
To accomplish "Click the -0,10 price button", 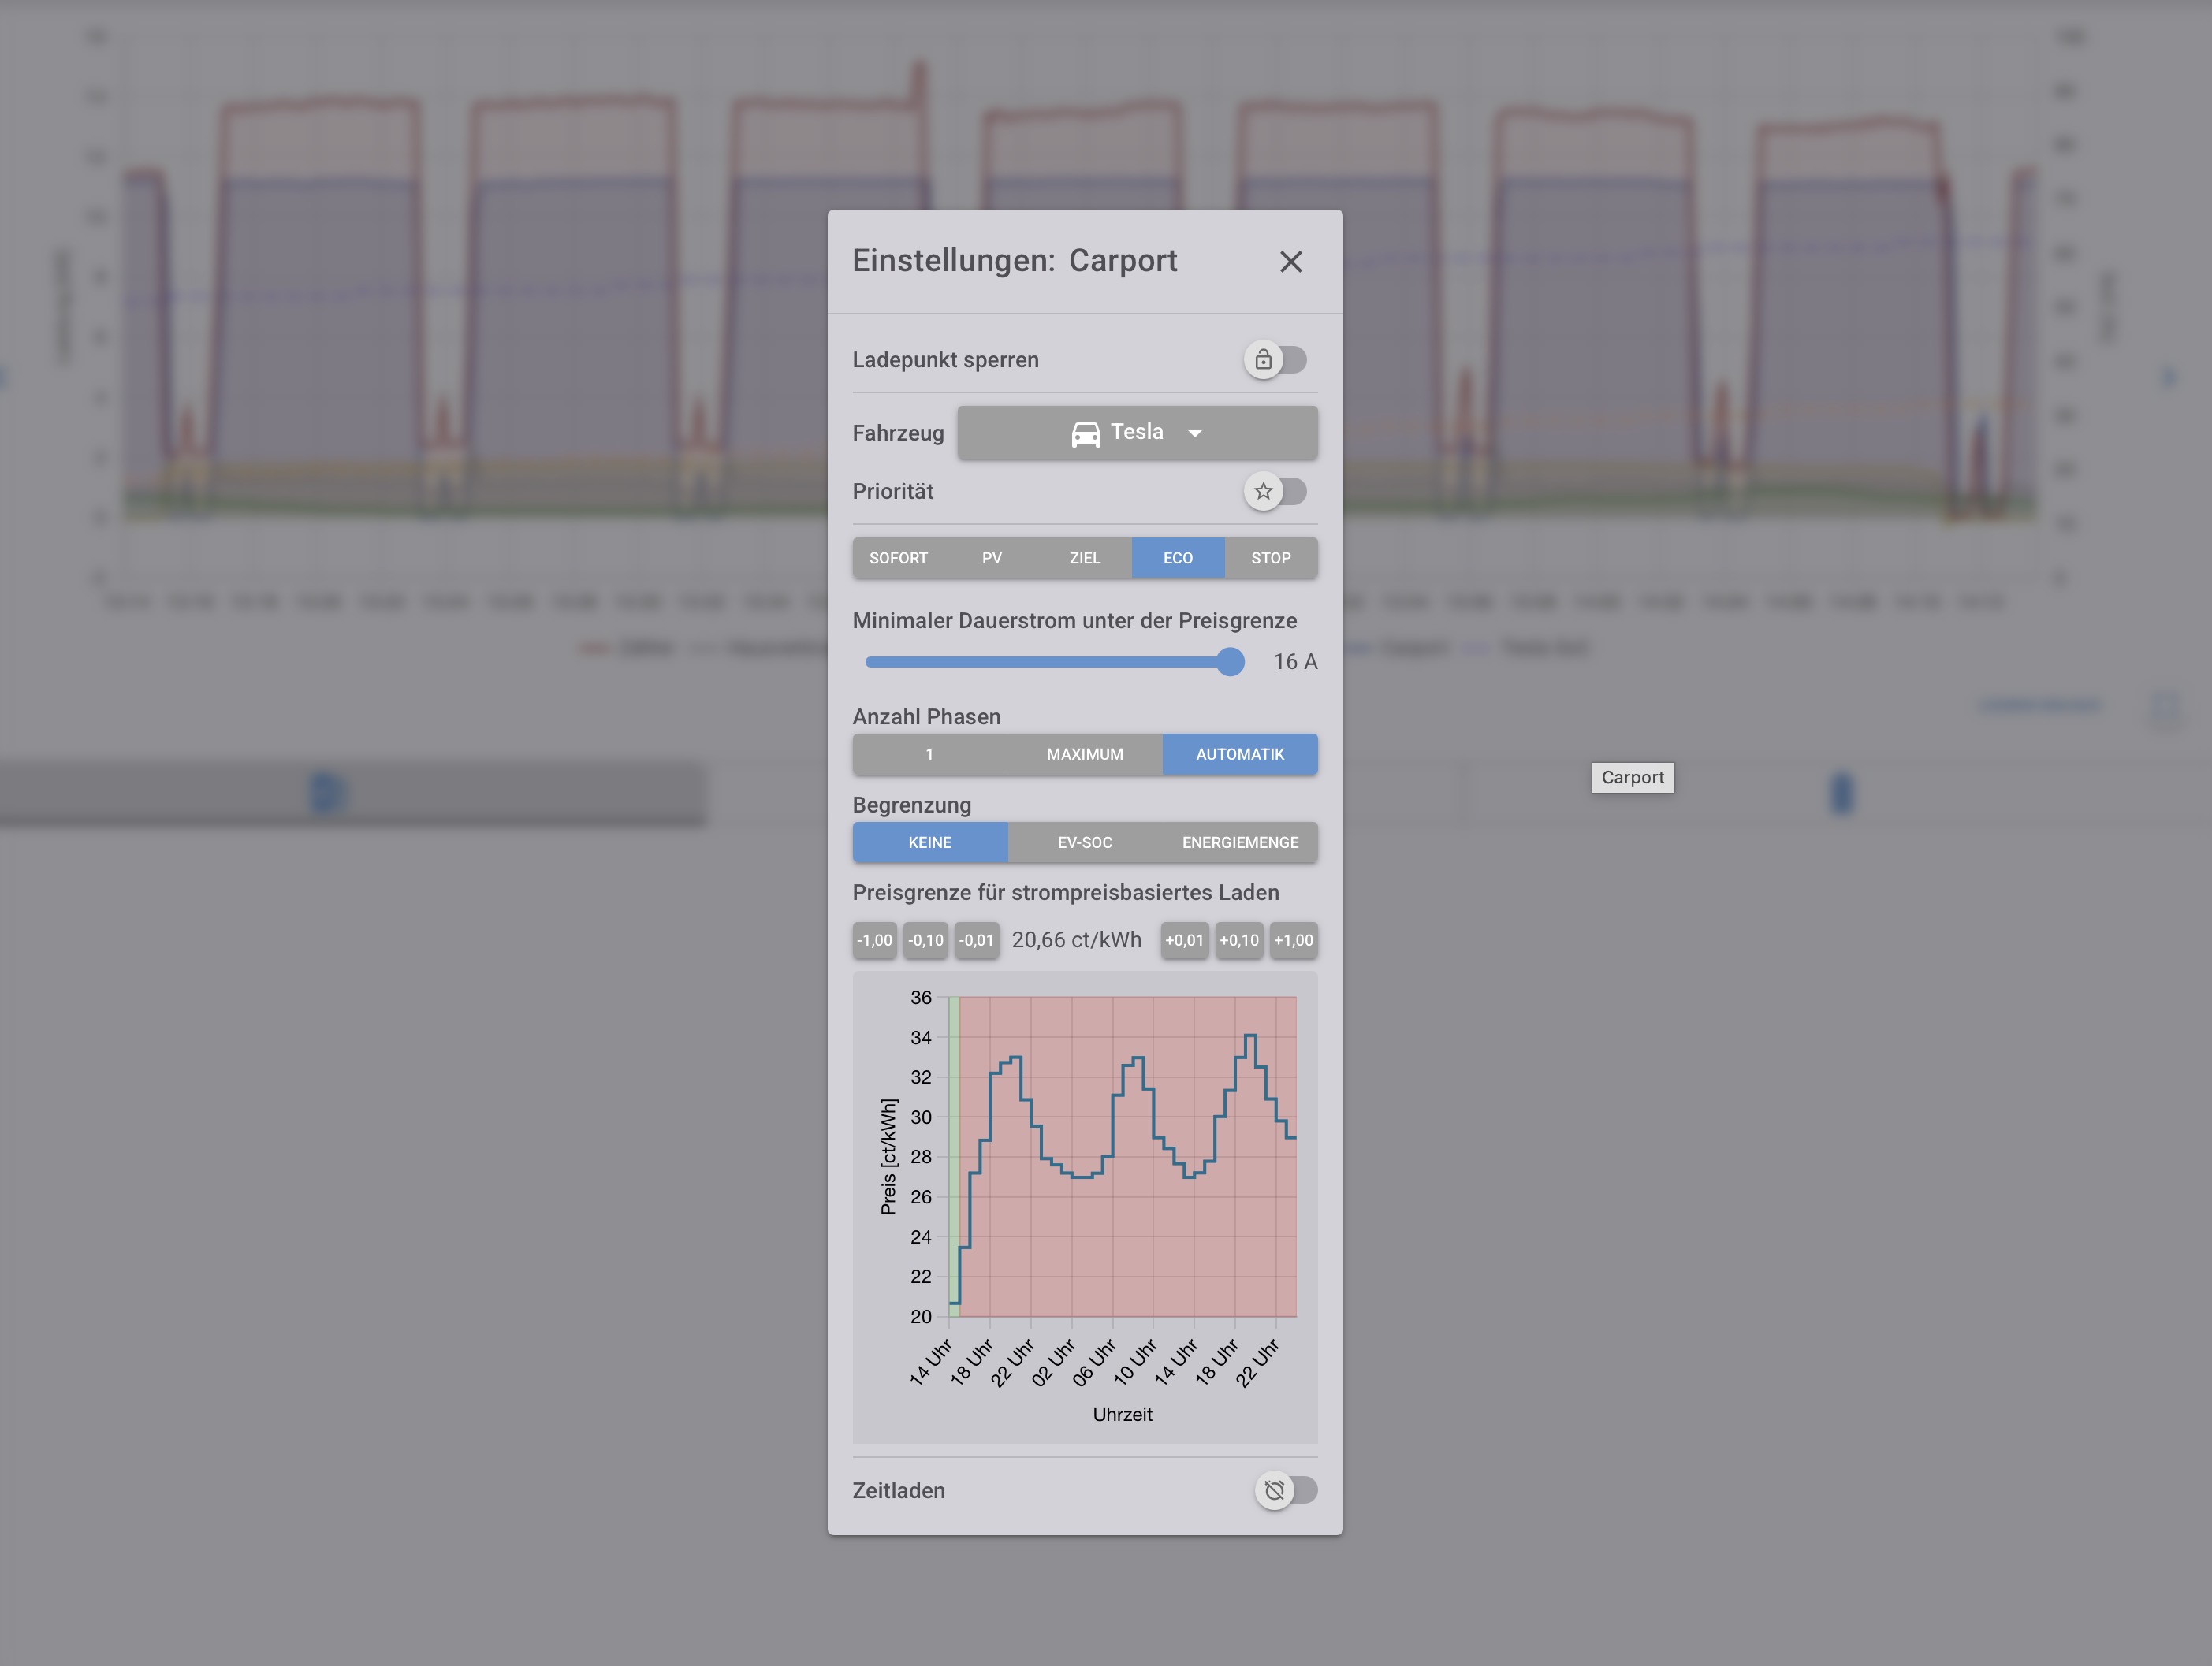I will click(x=925, y=940).
